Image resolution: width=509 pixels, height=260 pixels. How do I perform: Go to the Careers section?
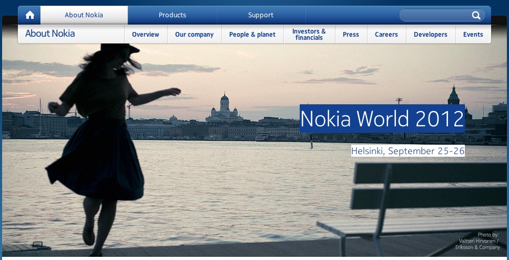click(x=386, y=34)
